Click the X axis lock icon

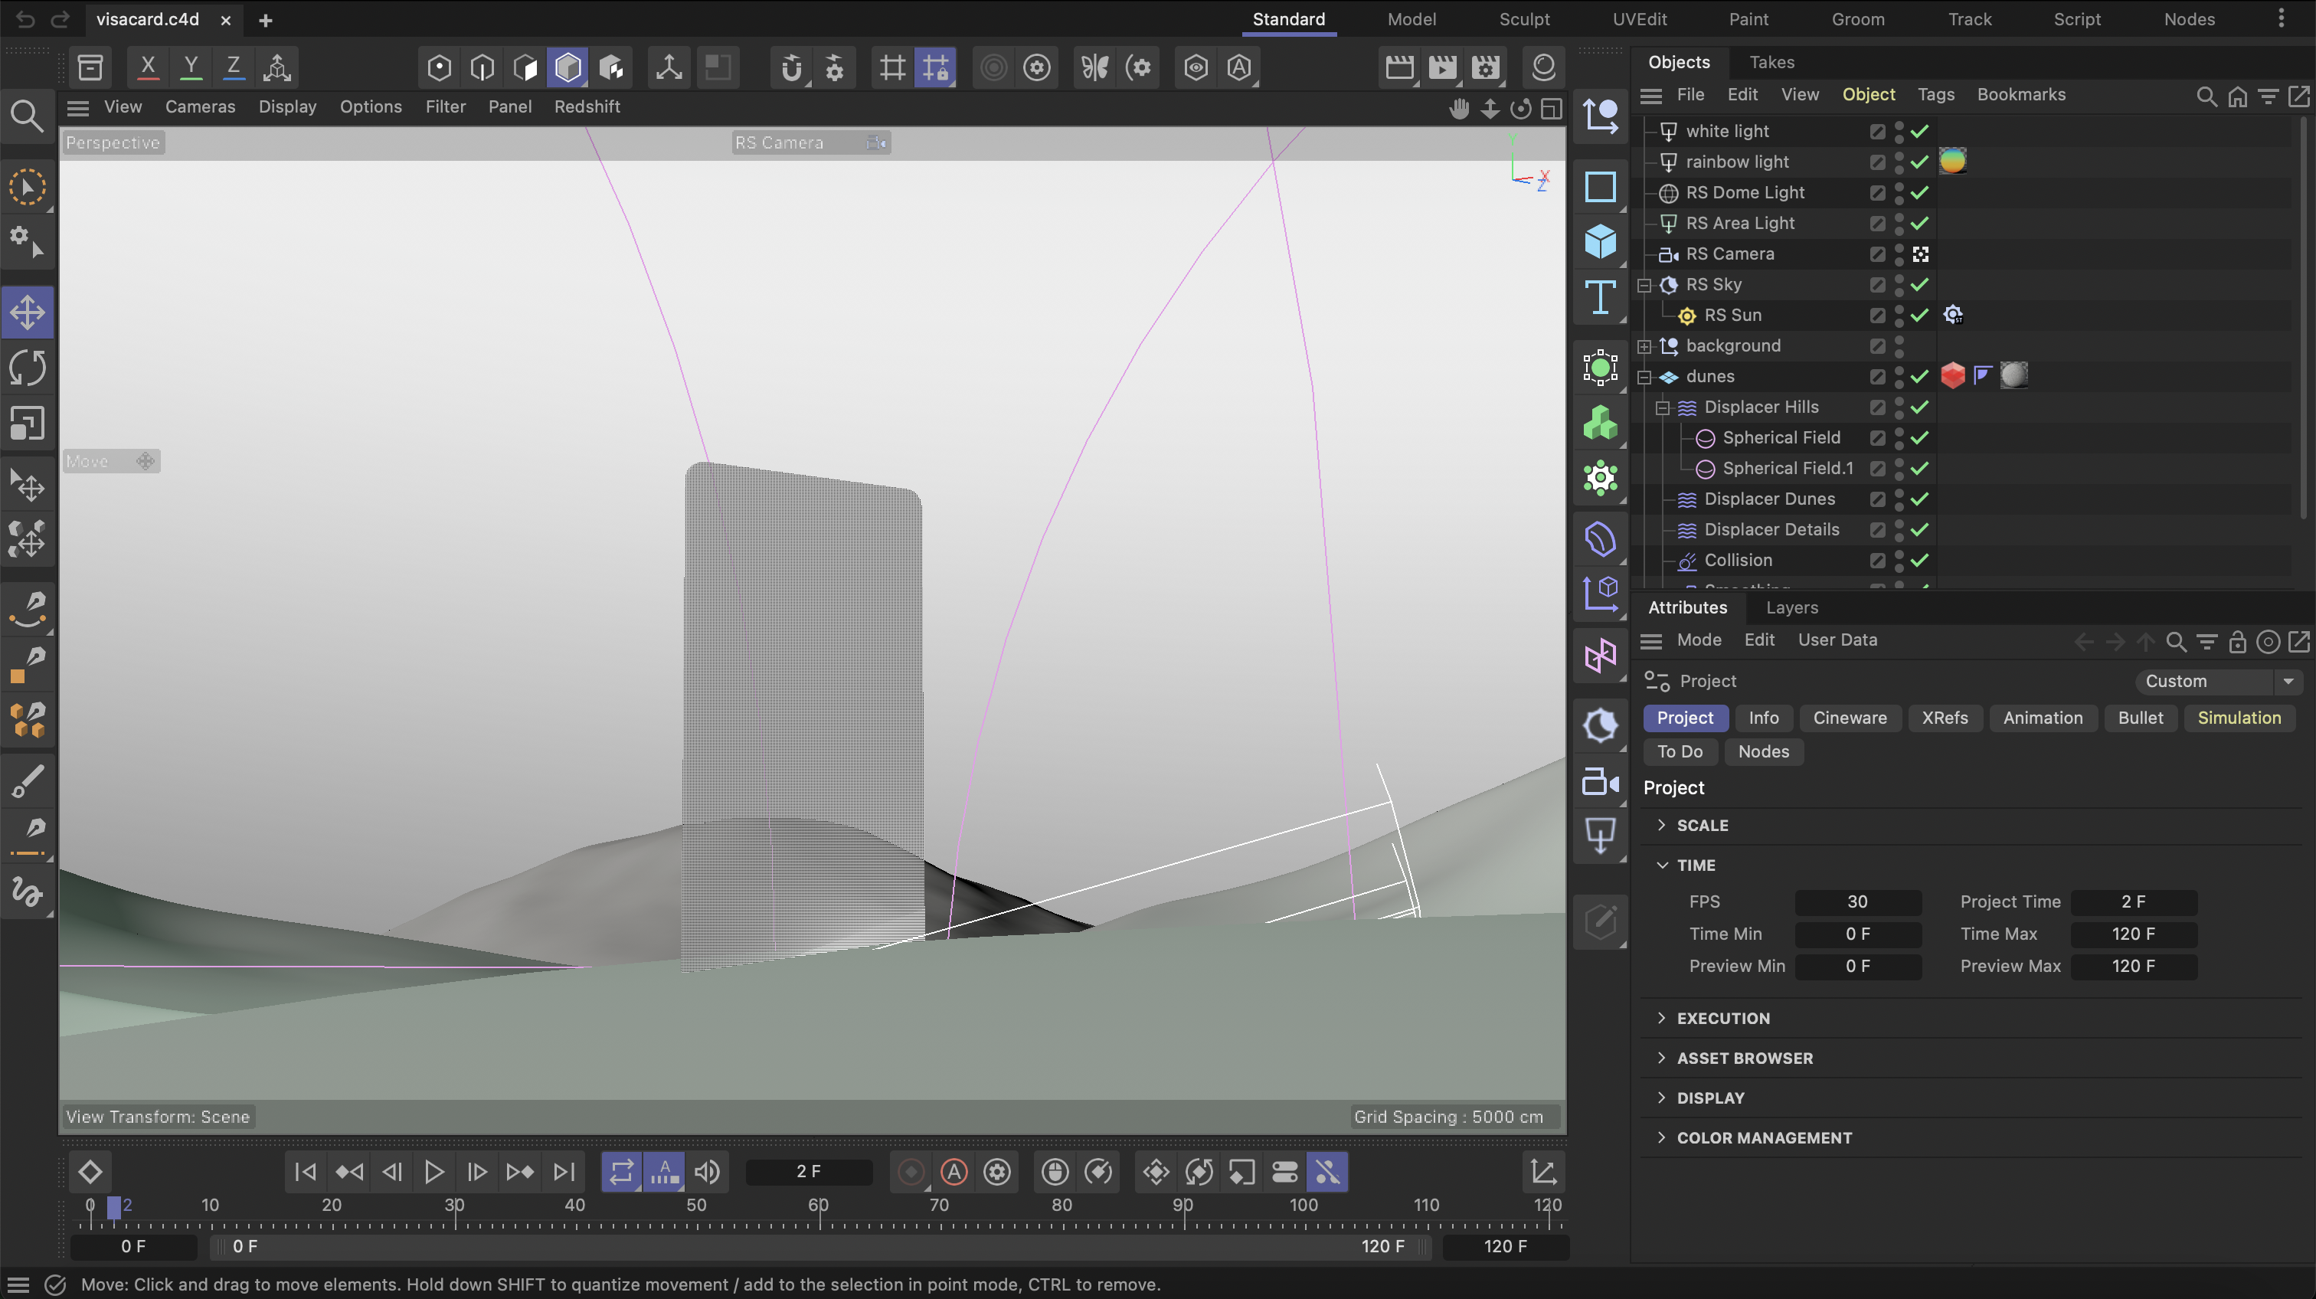click(148, 67)
